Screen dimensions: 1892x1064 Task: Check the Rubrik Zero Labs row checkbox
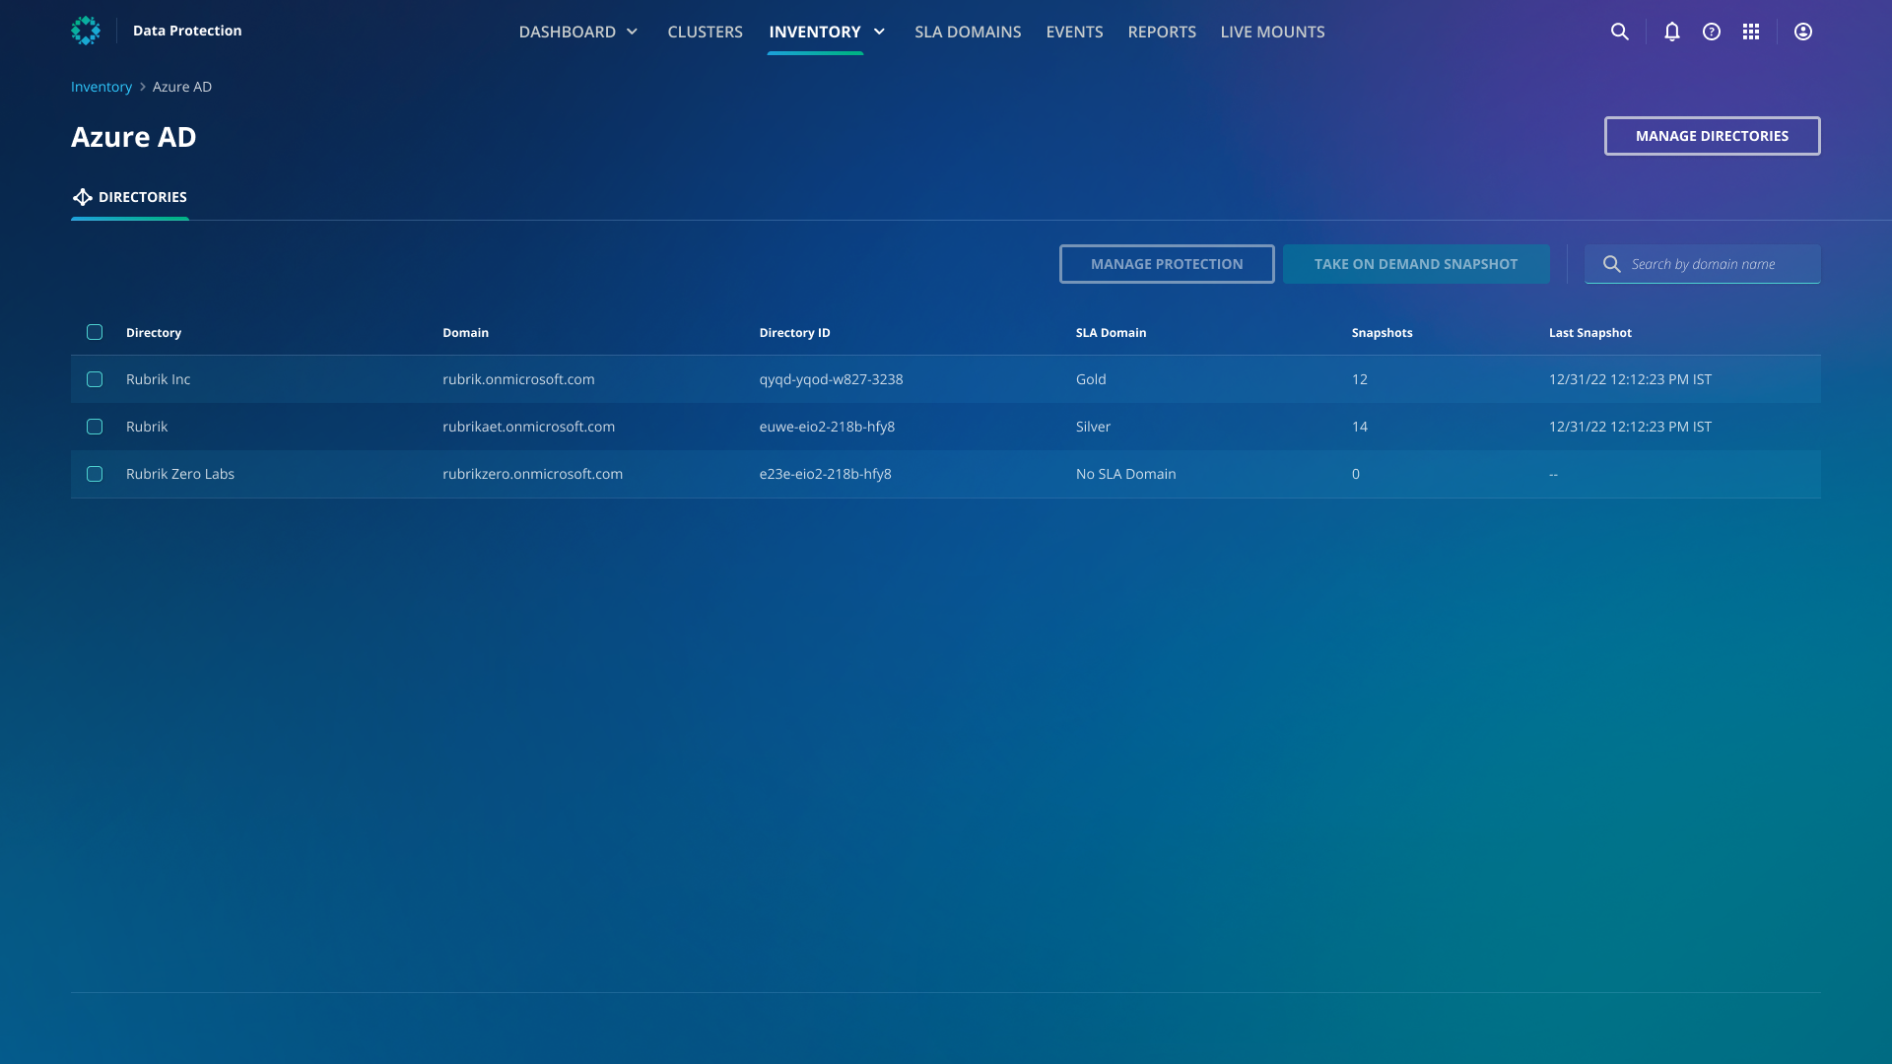coord(95,474)
